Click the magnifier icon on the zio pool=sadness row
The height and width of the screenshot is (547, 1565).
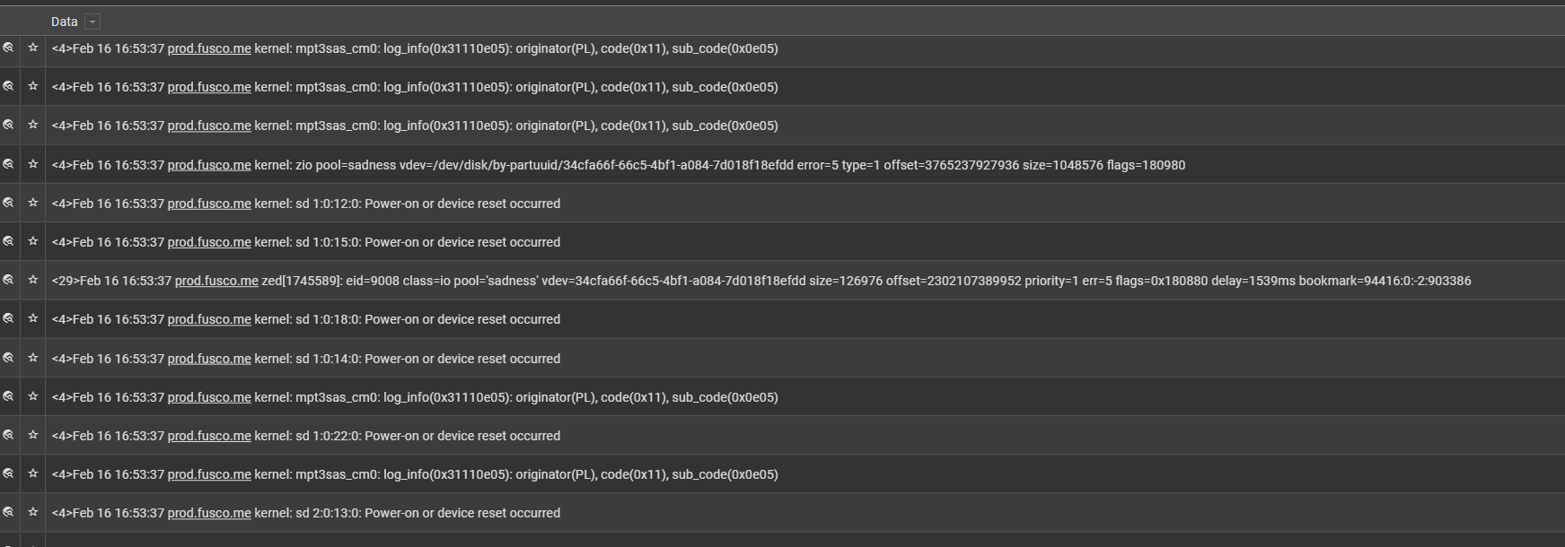[9, 164]
